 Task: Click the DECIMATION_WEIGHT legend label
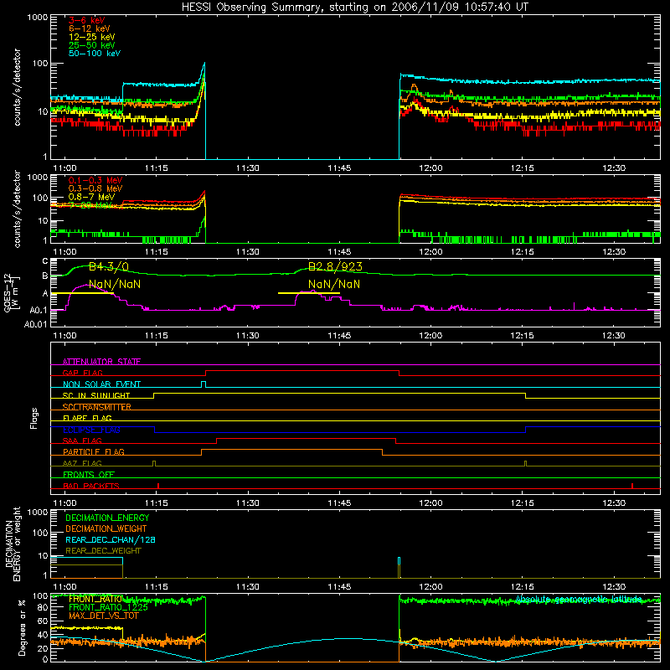pos(106,528)
